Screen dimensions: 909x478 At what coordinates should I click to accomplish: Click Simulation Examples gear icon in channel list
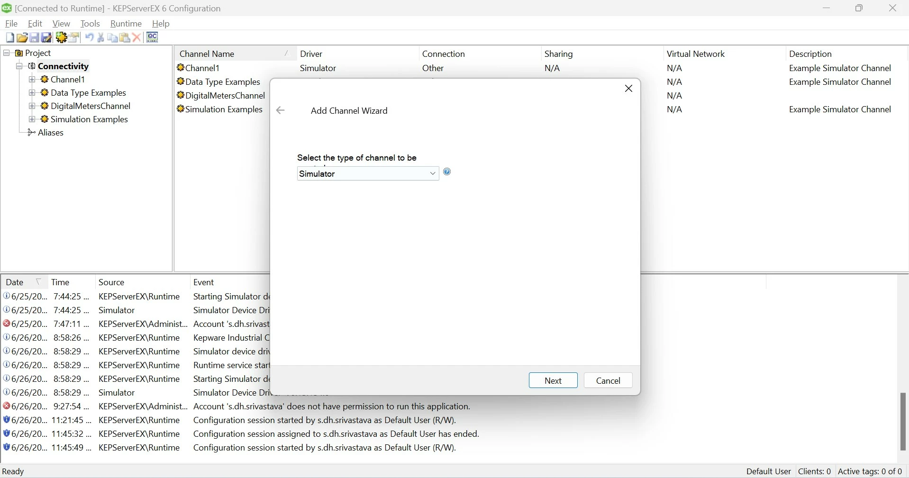click(x=181, y=109)
